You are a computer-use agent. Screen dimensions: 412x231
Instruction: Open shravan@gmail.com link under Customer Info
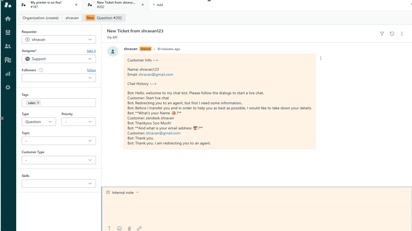click(156, 75)
